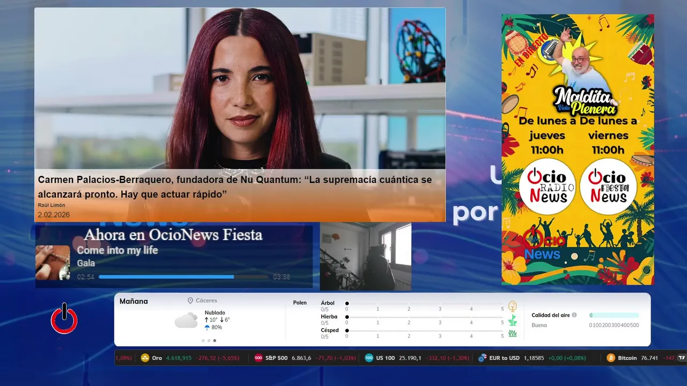Click the artist name Gala
Viewport: 687px width, 386px height.
86,263
